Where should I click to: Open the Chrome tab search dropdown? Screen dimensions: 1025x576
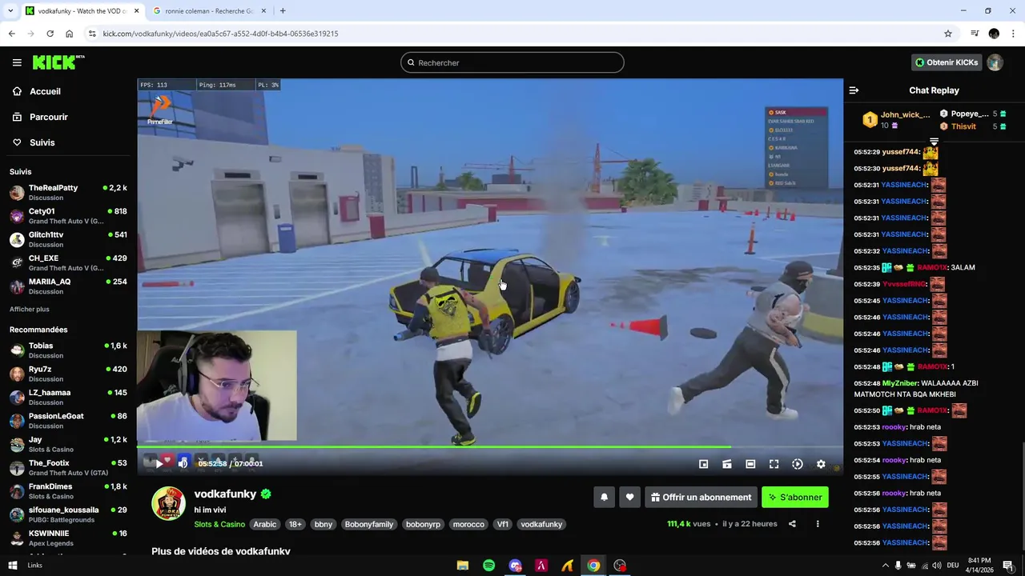[10, 11]
